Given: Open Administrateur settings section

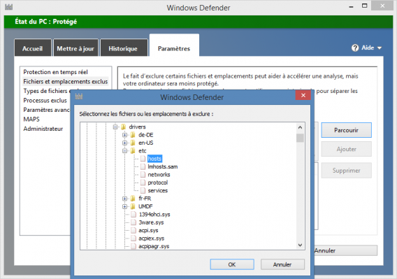Looking at the screenshot, I should coord(43,129).
